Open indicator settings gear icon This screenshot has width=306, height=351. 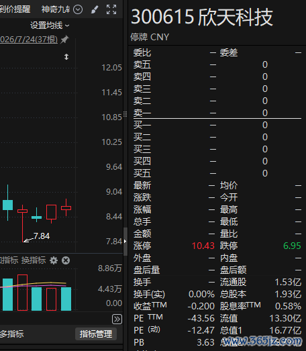tap(54, 260)
